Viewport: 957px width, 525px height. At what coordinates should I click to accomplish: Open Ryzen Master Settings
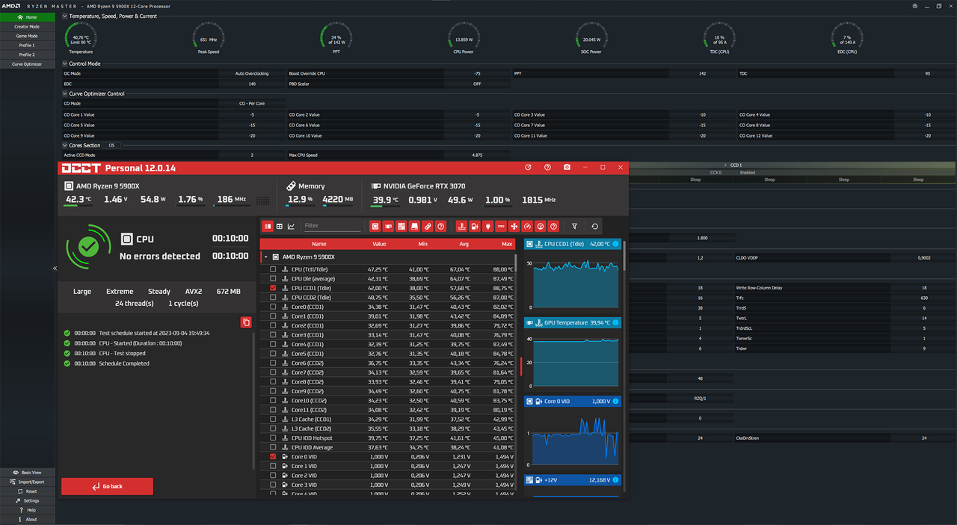pos(27,500)
